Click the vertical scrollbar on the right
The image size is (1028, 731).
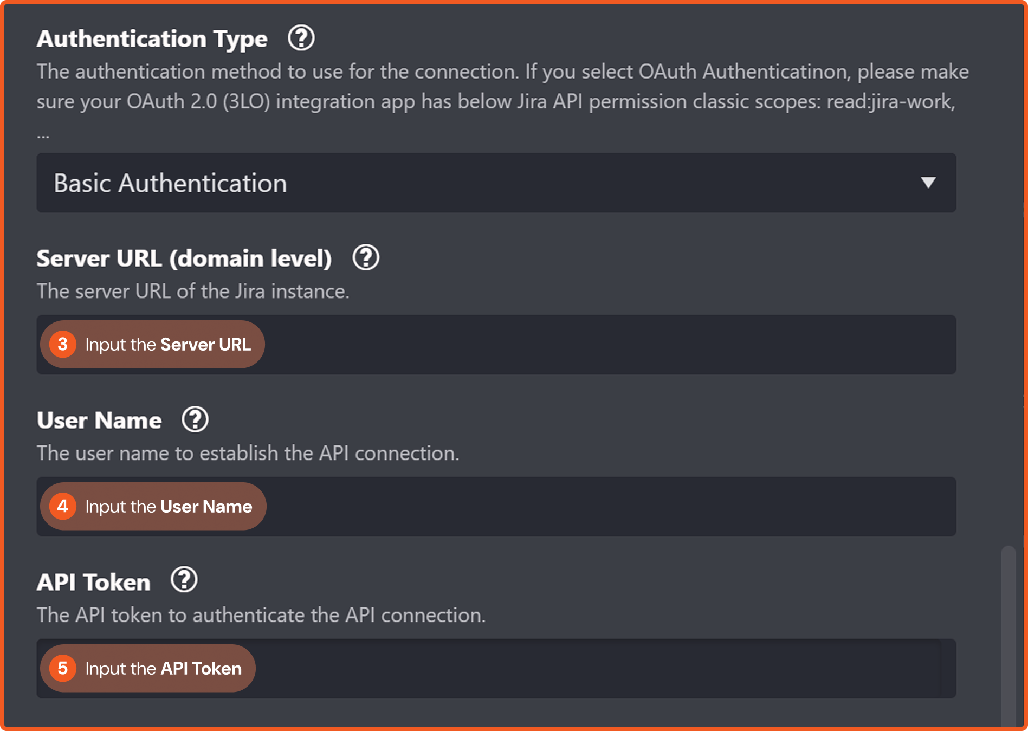(1008, 634)
